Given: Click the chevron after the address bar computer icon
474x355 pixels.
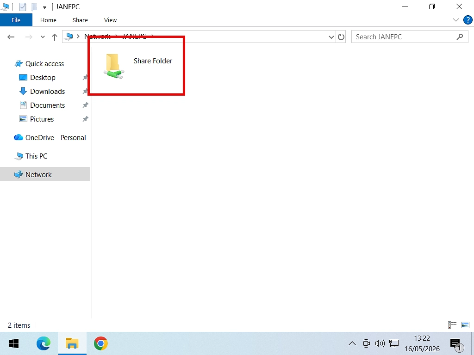Looking at the screenshot, I should (78, 37).
